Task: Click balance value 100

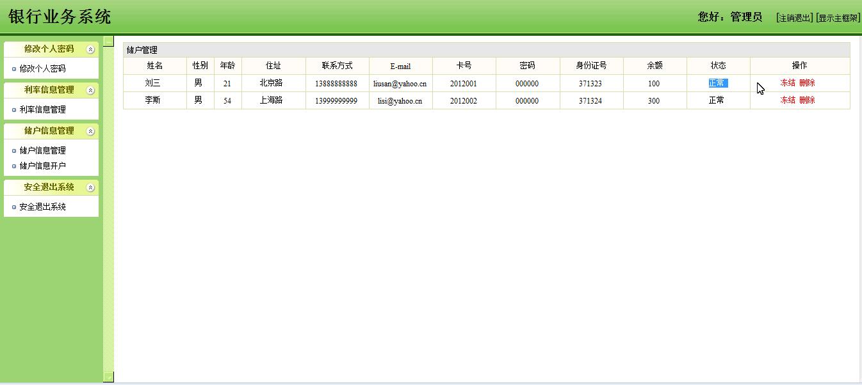Action: 654,84
